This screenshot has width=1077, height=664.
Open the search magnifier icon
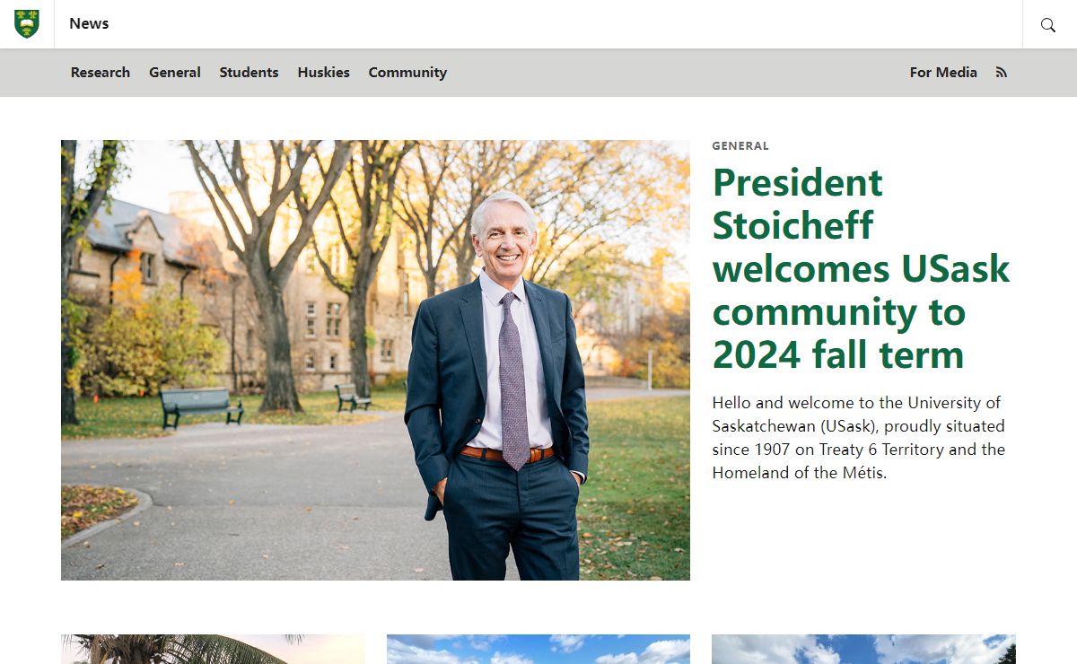click(x=1048, y=25)
